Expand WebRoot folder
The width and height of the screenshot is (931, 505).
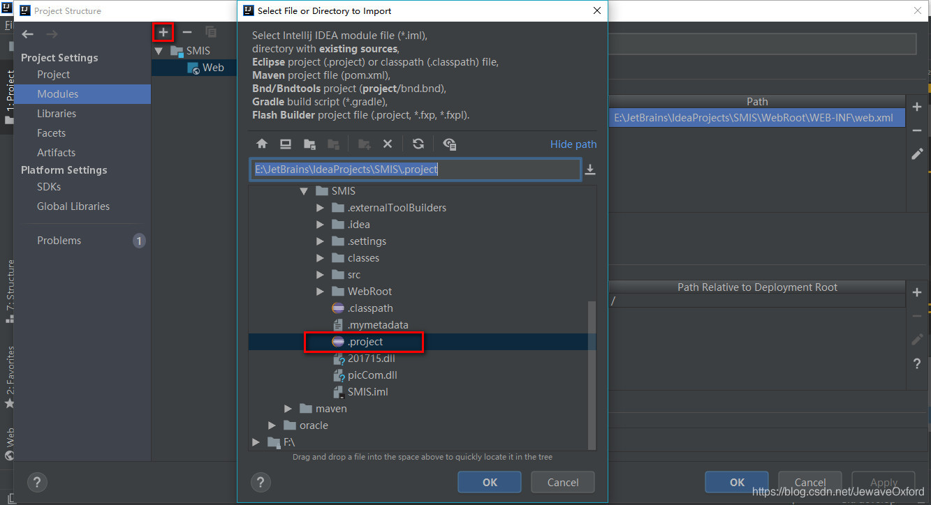[x=320, y=292]
